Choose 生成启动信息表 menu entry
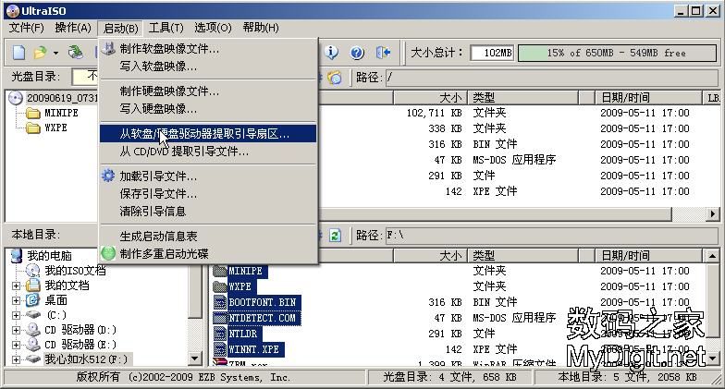725x389 pixels. pyautogui.click(x=208, y=237)
